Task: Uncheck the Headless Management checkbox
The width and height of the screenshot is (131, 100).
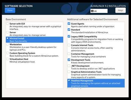Action: point(69,80)
